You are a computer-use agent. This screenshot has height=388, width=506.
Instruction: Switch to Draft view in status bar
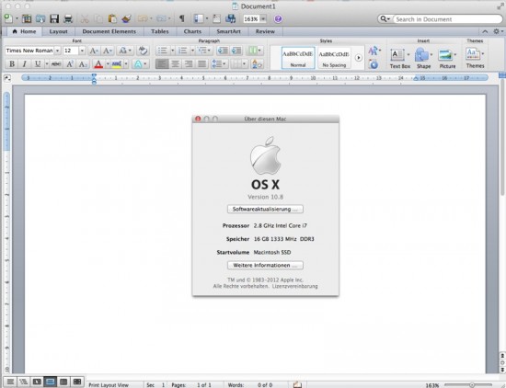click(x=10, y=382)
